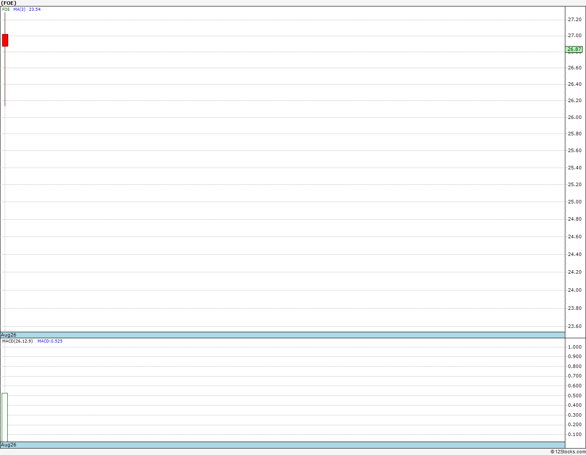Click the 26.00 price axis label
The height and width of the screenshot is (455, 586).
[x=574, y=117]
